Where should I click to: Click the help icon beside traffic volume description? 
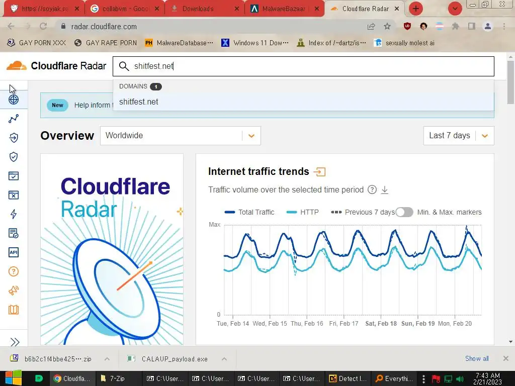pos(372,189)
